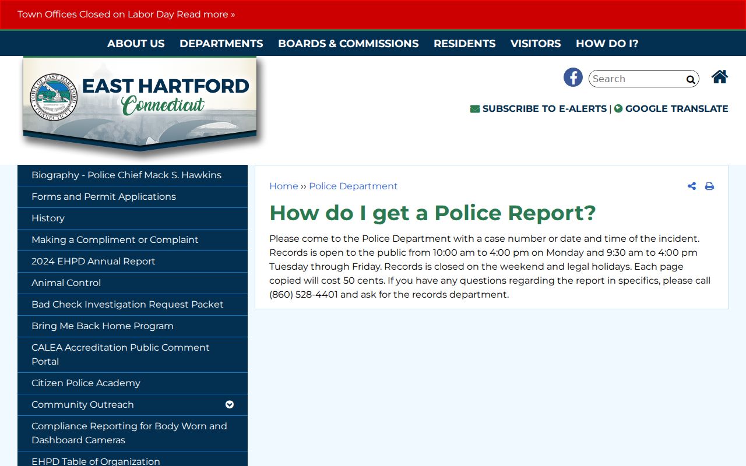Click the Police Department breadcrumb link
746x466 pixels.
click(353, 186)
